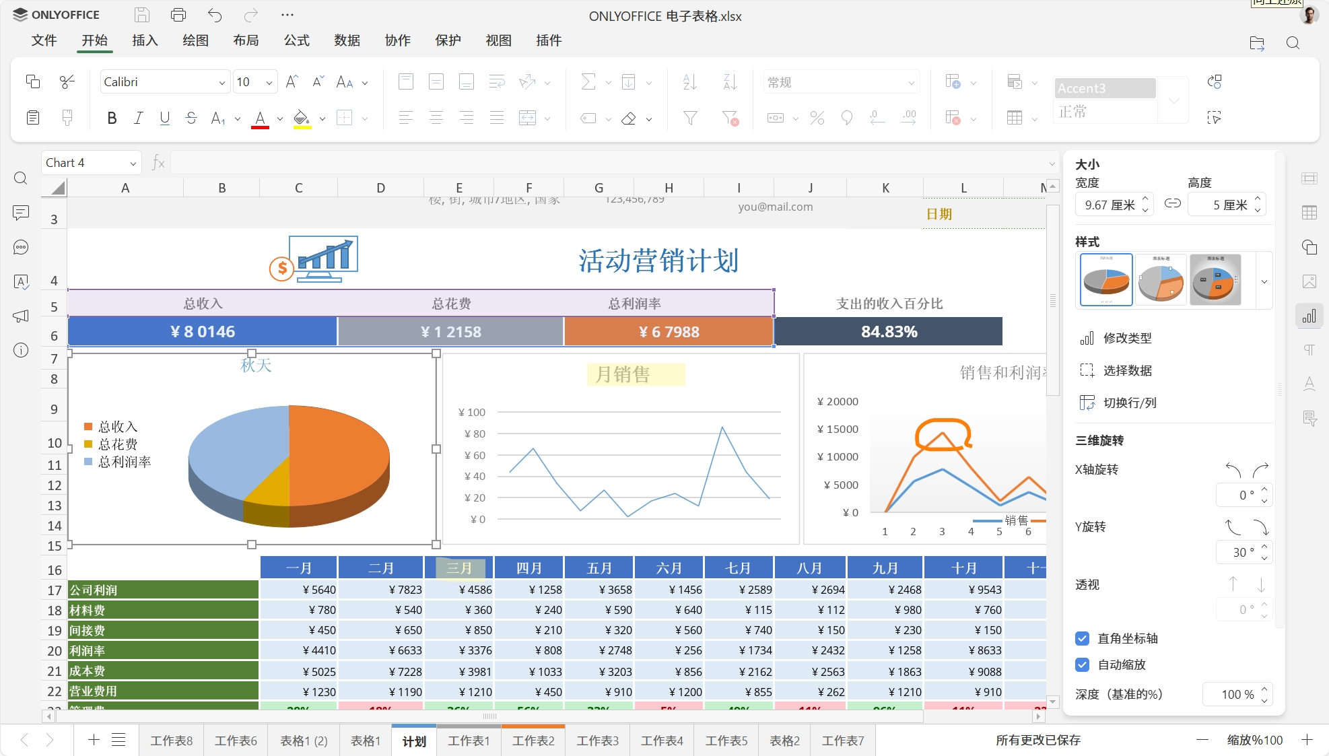This screenshot has height=756, width=1329.
Task: Toggle bold formatting
Action: click(x=112, y=118)
